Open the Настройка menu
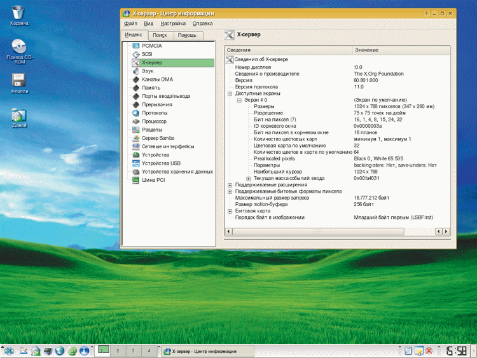This screenshot has width=477, height=358. [x=173, y=24]
